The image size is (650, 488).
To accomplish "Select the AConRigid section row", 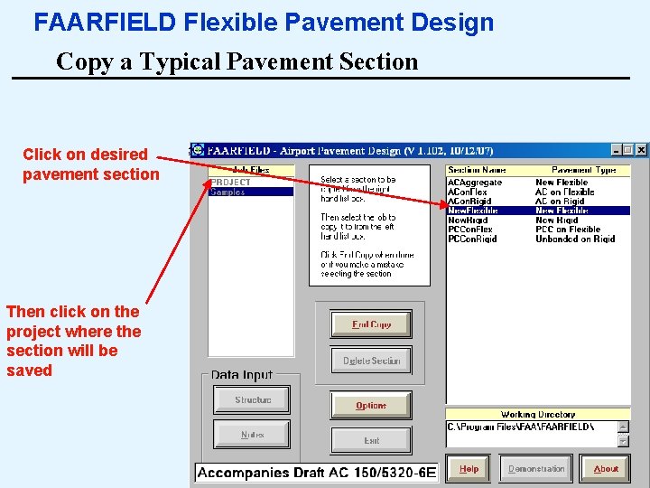I will pos(538,202).
